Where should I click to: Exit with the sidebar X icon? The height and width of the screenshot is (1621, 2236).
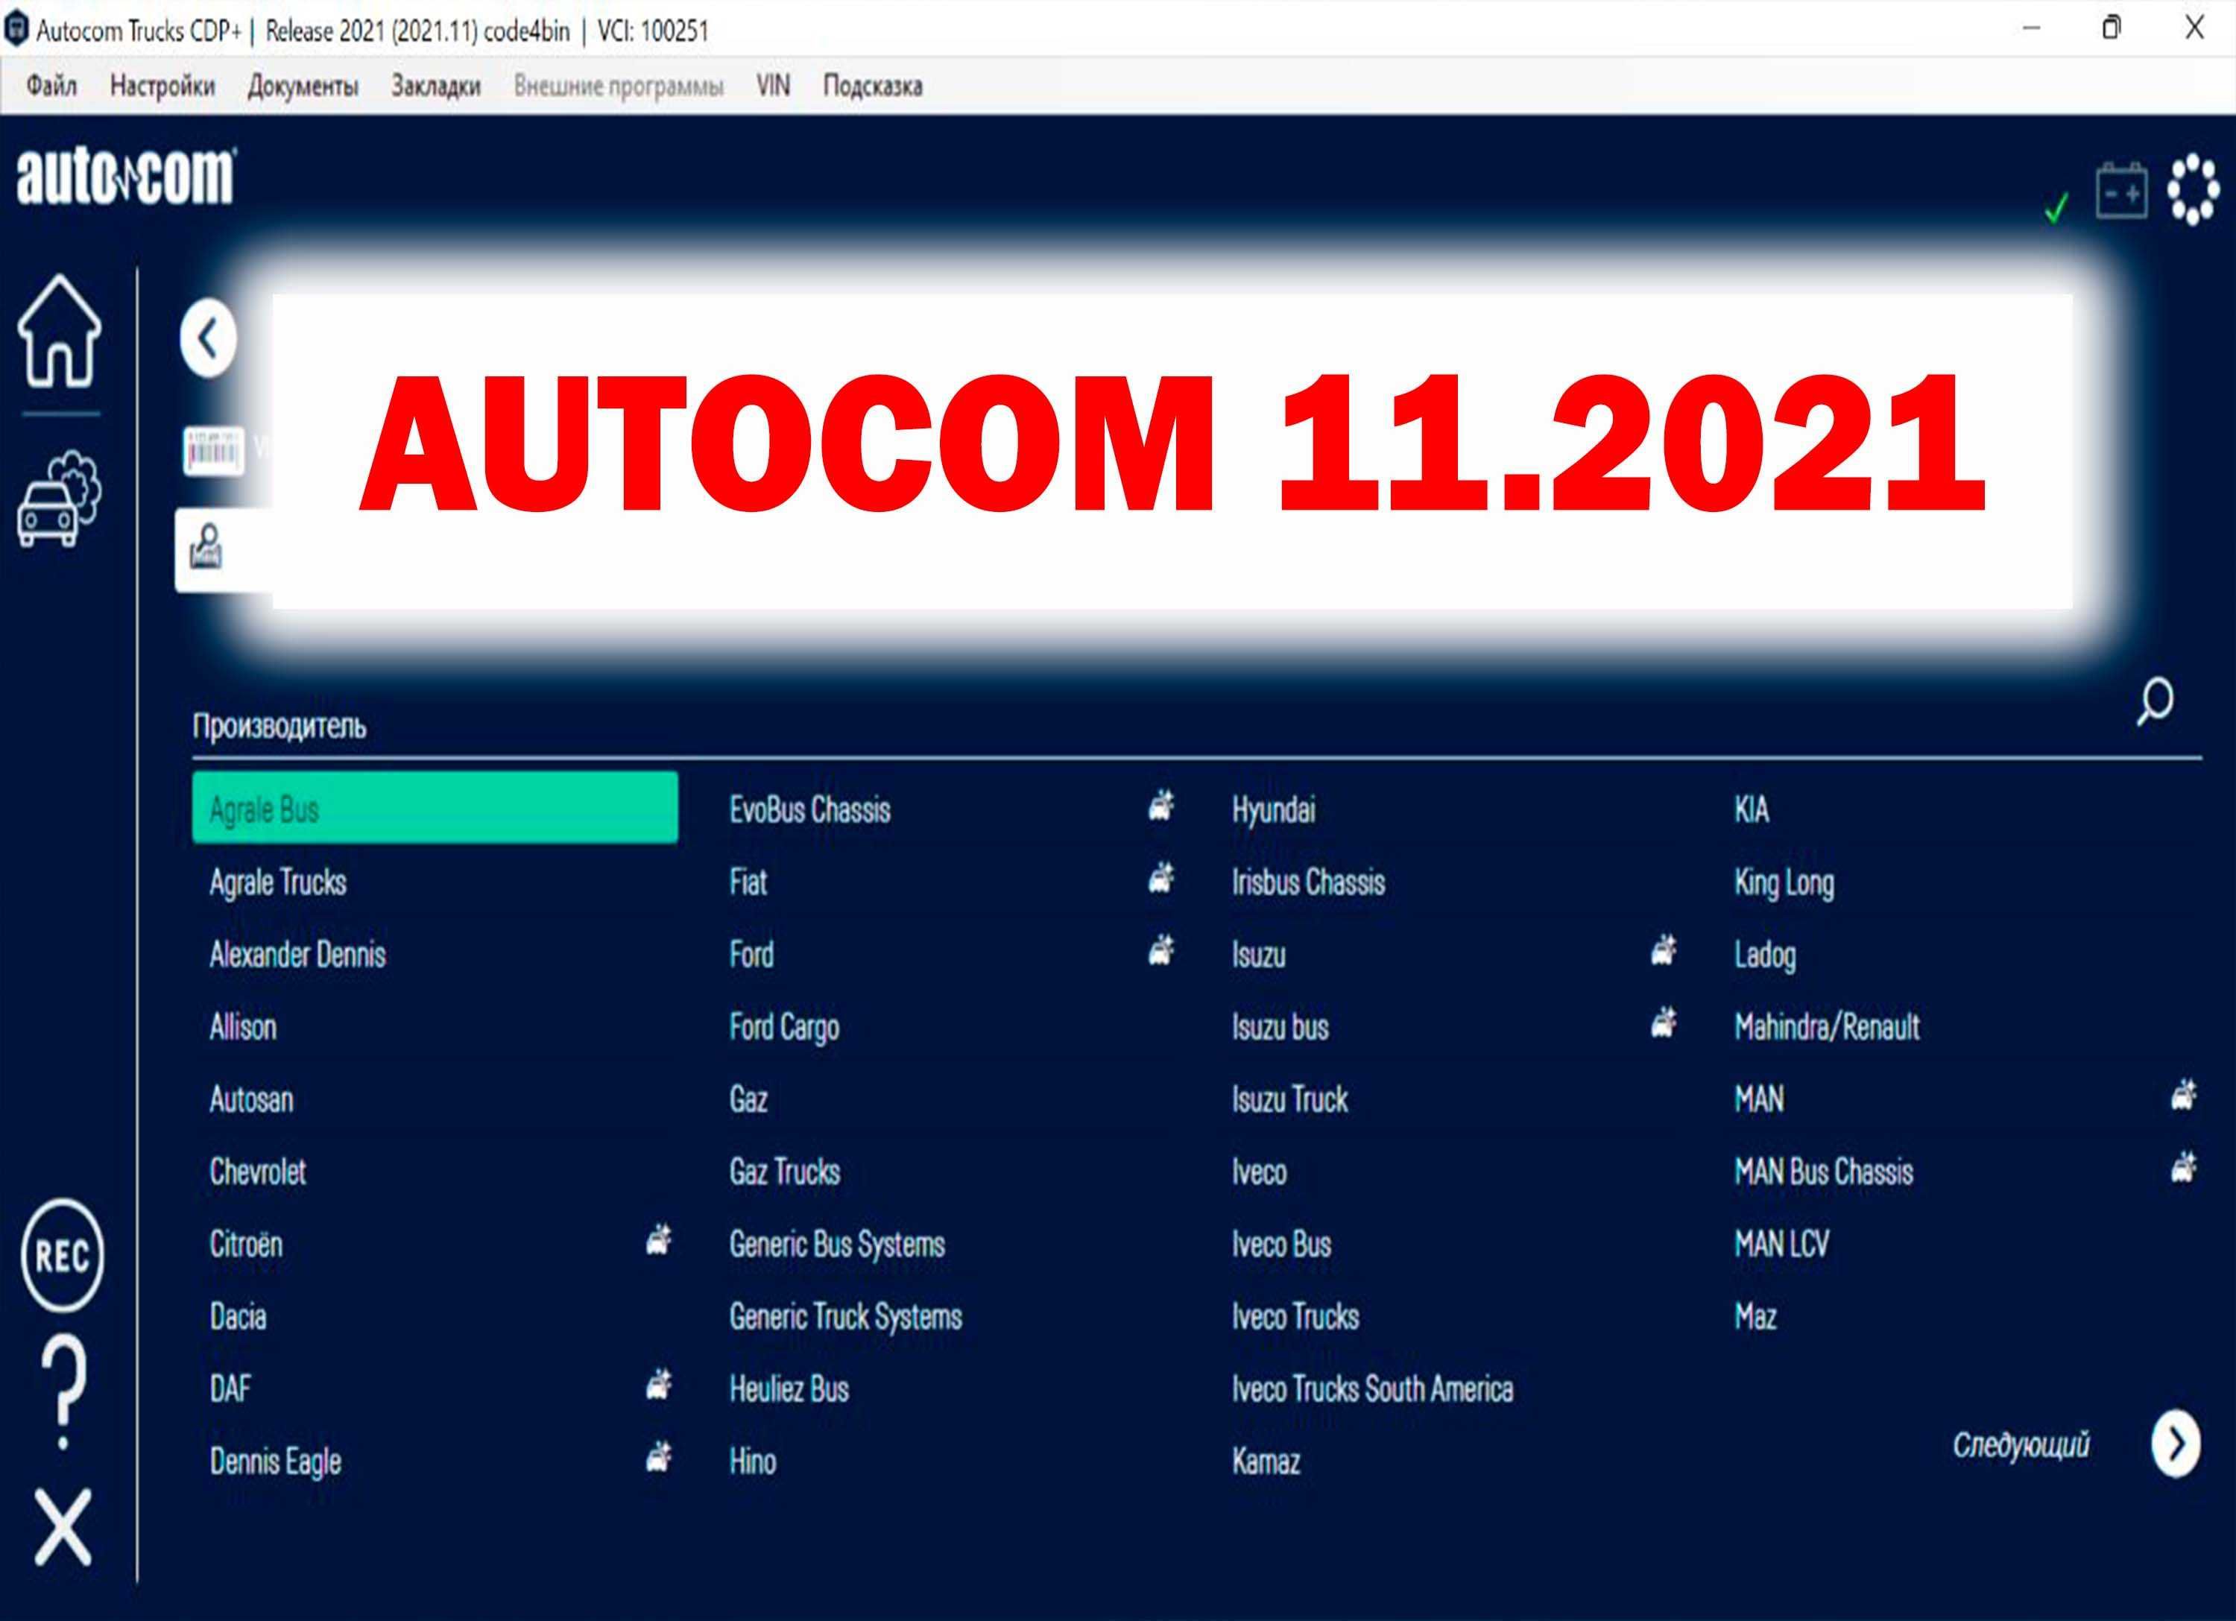click(x=62, y=1526)
